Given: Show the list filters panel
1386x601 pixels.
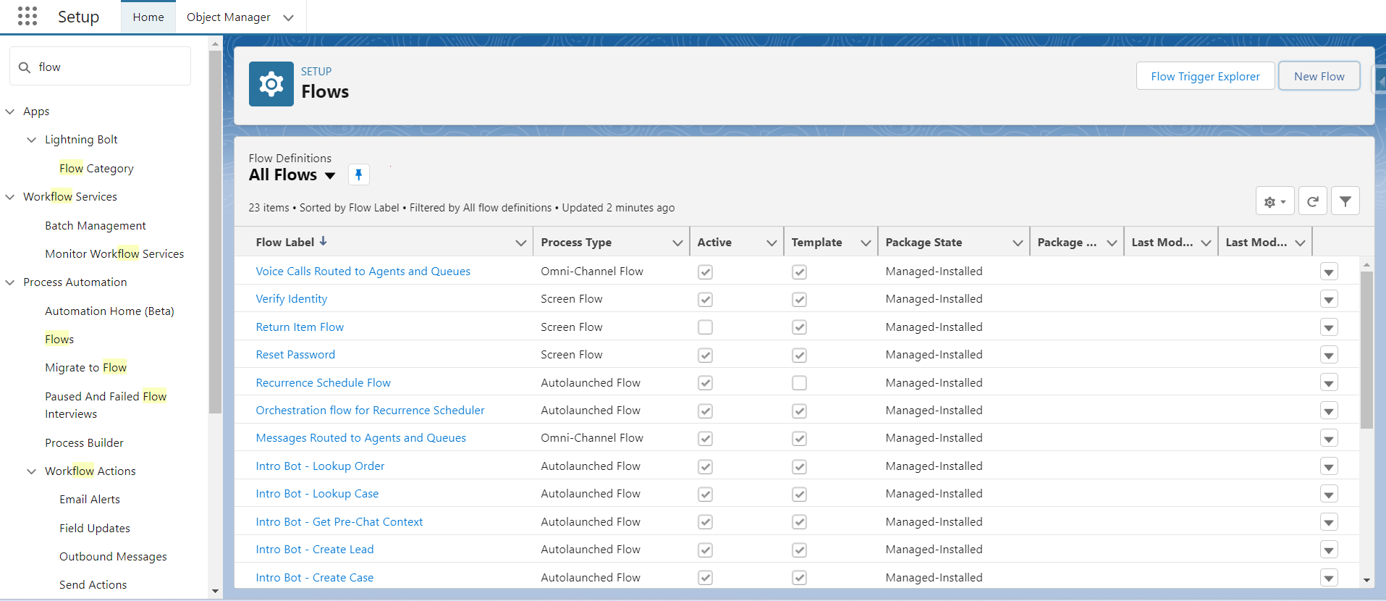Looking at the screenshot, I should [x=1345, y=201].
